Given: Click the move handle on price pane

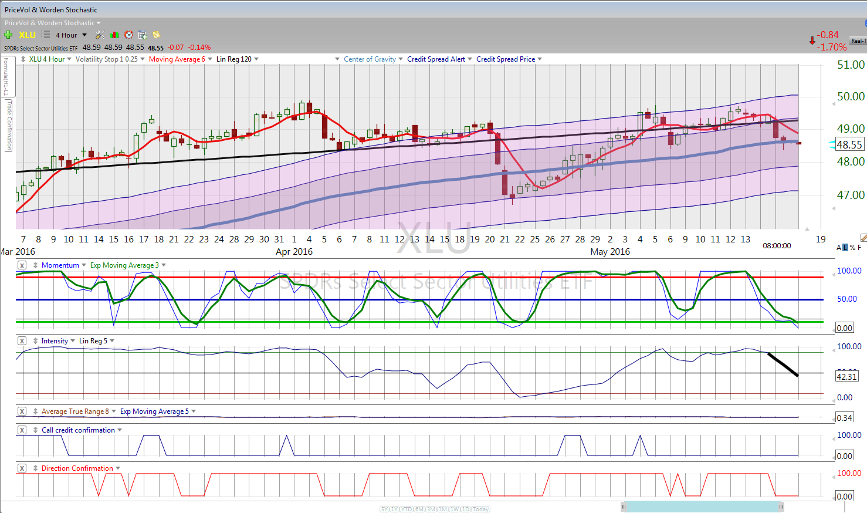Looking at the screenshot, I should [x=23, y=59].
